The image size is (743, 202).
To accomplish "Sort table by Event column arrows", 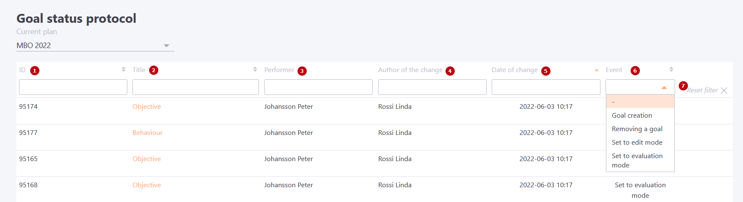I will (671, 69).
